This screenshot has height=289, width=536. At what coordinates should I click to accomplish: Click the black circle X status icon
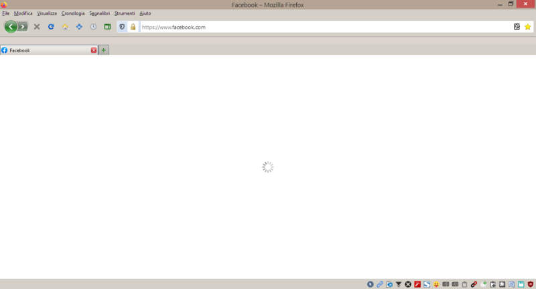click(x=408, y=284)
